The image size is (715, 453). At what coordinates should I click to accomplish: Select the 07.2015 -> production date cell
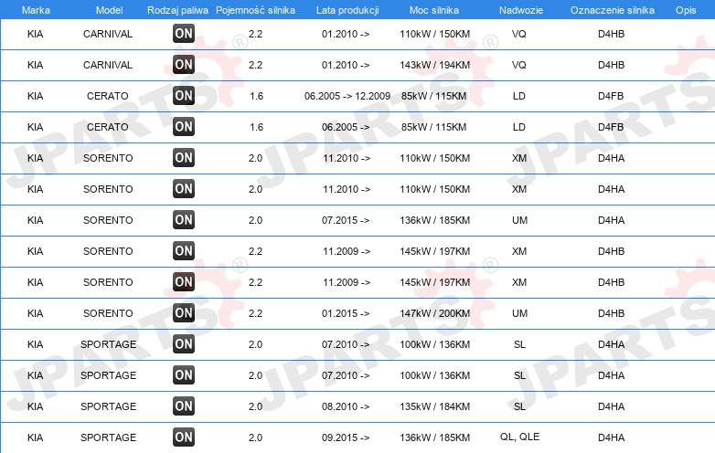(346, 220)
